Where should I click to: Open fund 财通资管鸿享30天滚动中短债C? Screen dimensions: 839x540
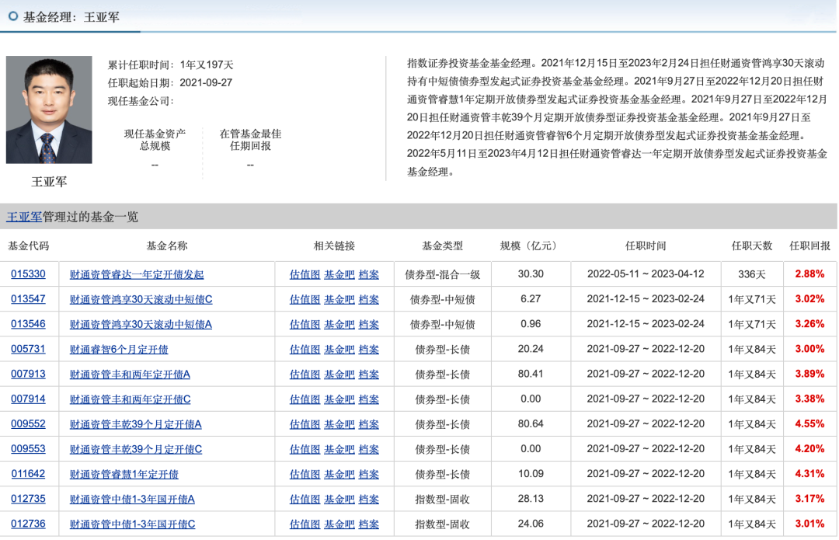pos(141,299)
